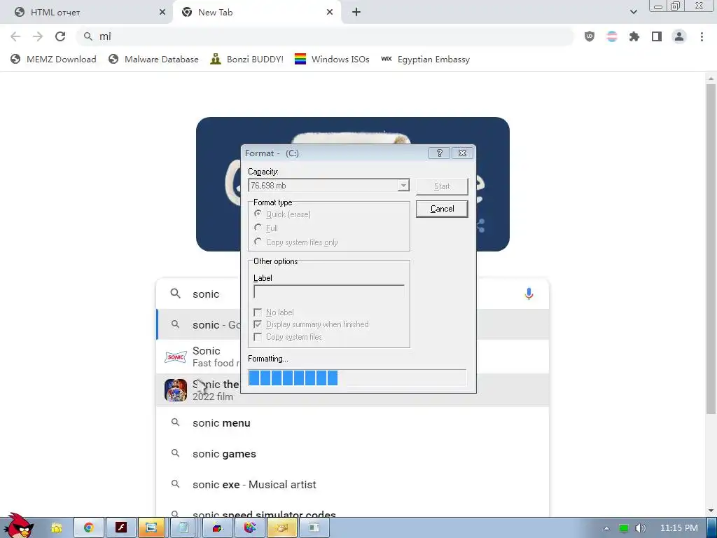Viewport: 717px width, 538px height.
Task: Open the Format disk taskbar icon
Action: coord(282,528)
